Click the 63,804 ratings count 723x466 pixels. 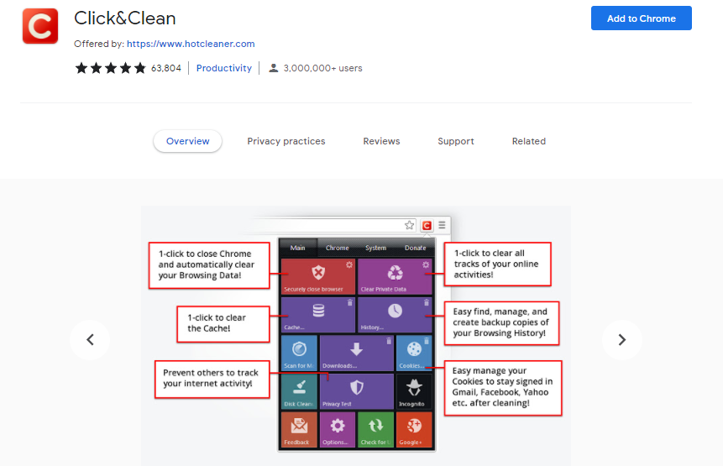[166, 68]
